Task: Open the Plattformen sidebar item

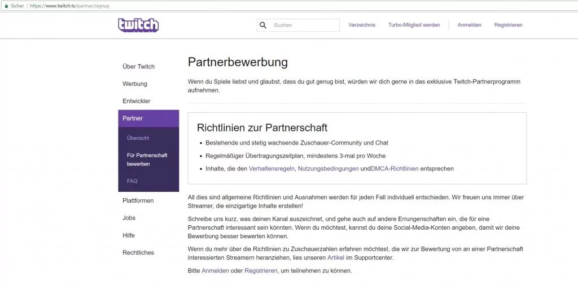Action: pyautogui.click(x=138, y=200)
